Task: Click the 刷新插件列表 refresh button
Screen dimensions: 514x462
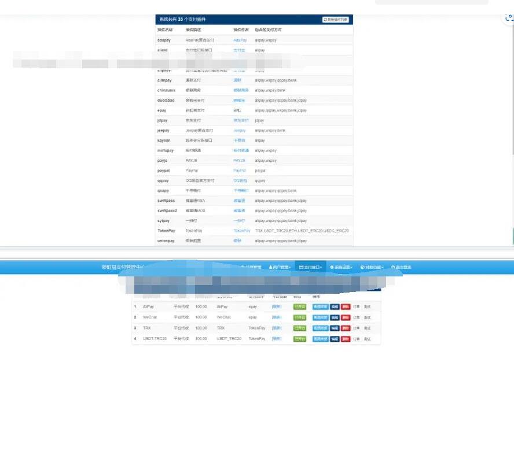Action: [x=336, y=20]
